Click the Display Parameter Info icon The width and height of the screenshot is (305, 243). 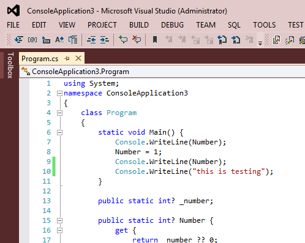(32, 40)
